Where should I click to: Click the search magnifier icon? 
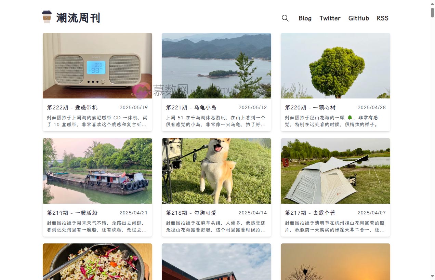click(x=285, y=18)
